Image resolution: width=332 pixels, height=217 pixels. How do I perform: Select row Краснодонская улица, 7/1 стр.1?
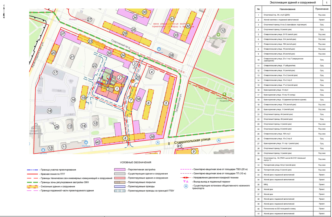point(292,143)
